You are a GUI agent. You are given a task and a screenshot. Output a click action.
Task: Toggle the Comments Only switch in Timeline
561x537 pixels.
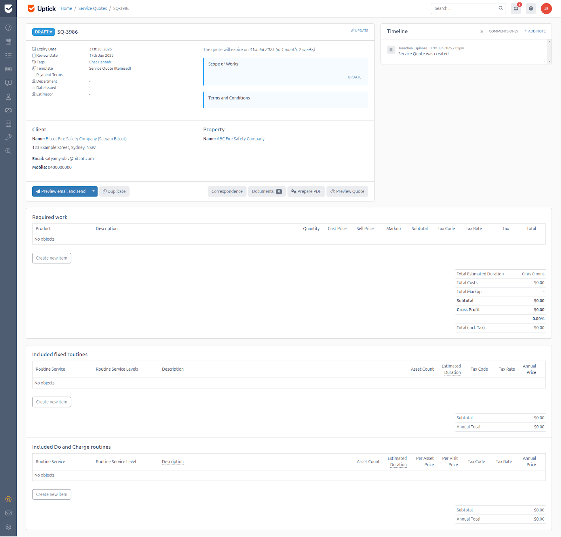[484, 31]
